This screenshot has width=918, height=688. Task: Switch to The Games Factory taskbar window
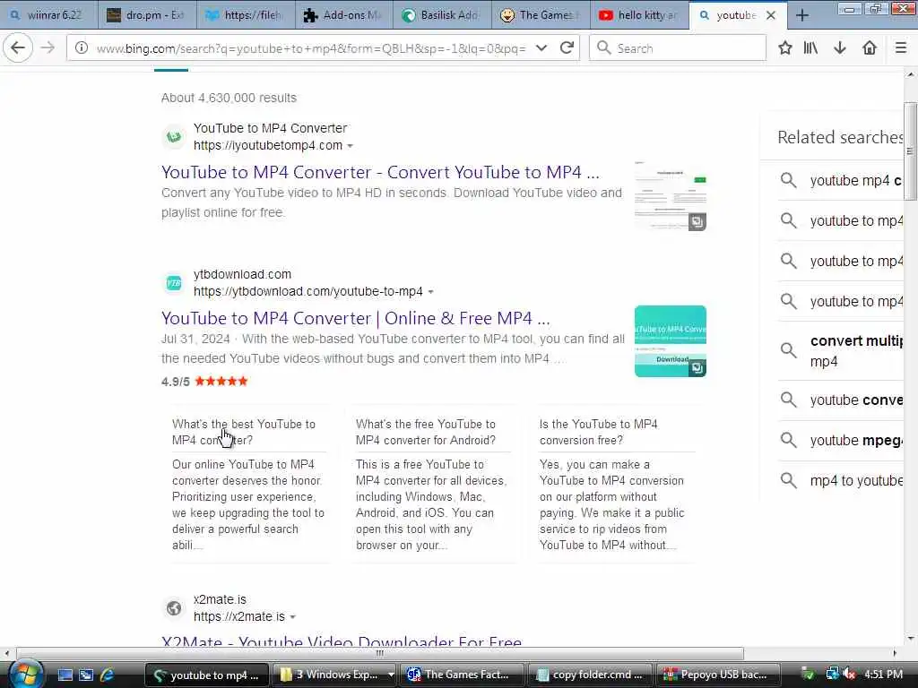(x=463, y=675)
